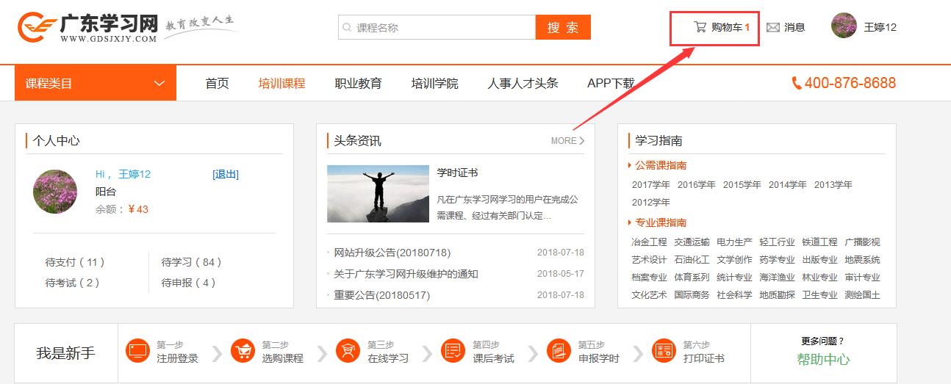Click the 打印证书 step icon
This screenshot has width=951, height=384.
pos(664,351)
